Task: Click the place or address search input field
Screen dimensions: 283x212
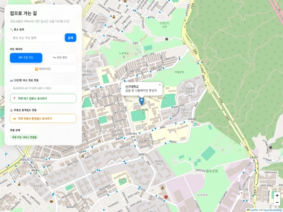Action: [x=37, y=38]
